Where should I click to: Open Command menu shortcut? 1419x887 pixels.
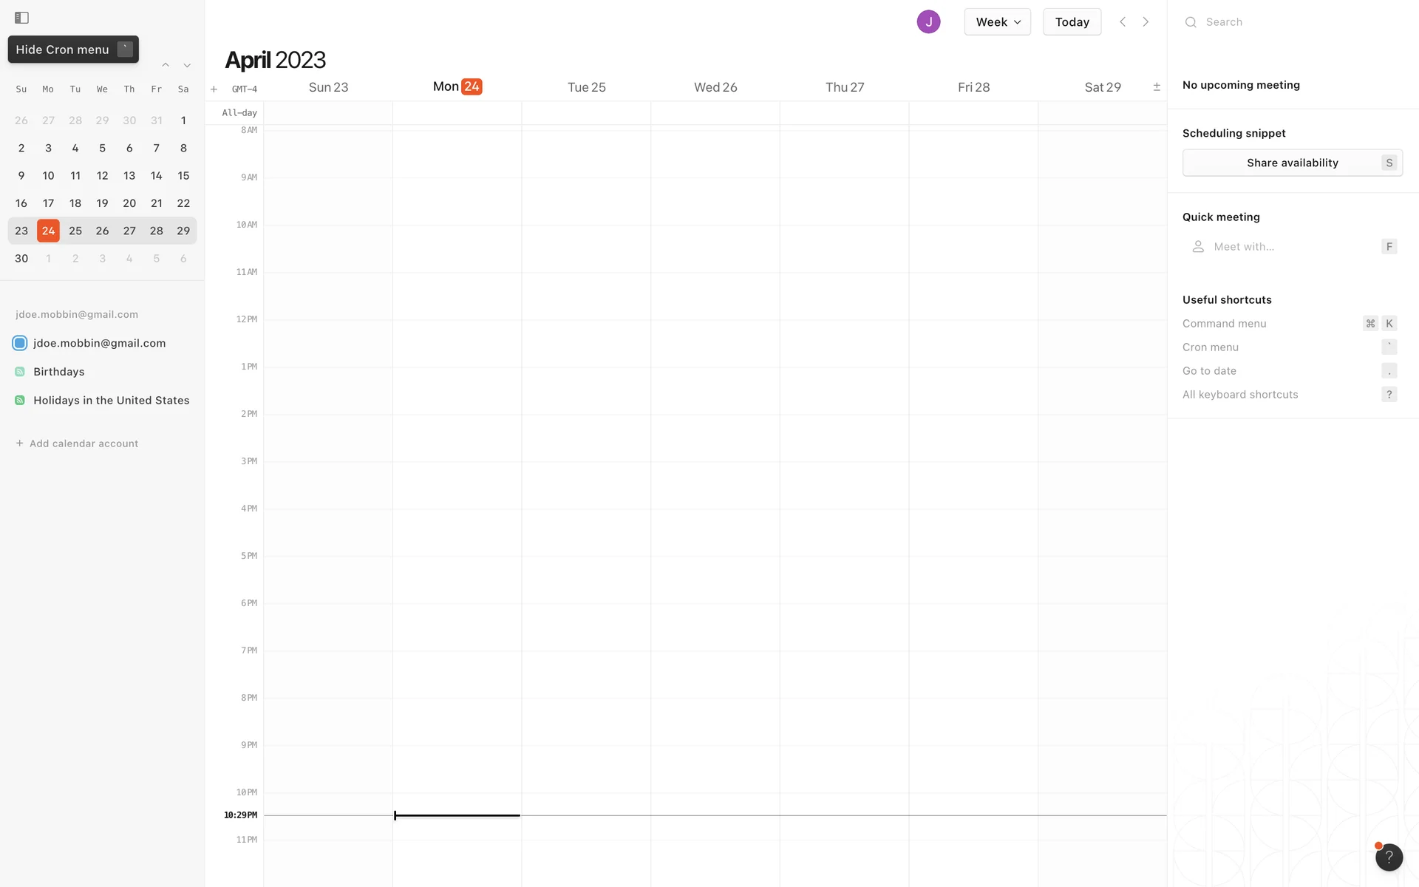1224,324
